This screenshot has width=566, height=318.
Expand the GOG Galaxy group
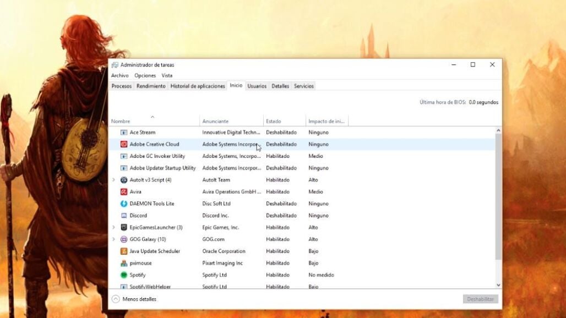[114, 239]
